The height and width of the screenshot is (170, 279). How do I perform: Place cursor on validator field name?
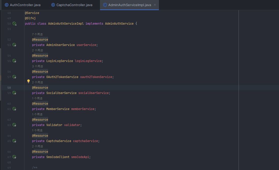point(72,125)
